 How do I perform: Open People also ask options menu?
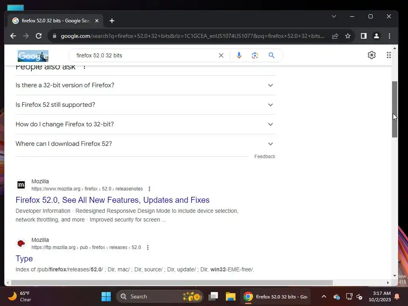click(x=84, y=67)
